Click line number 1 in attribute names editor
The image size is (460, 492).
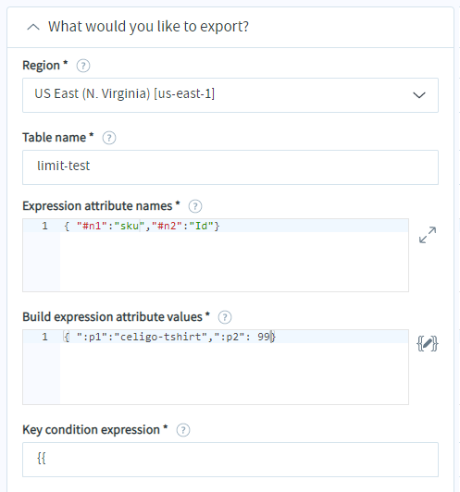45,226
